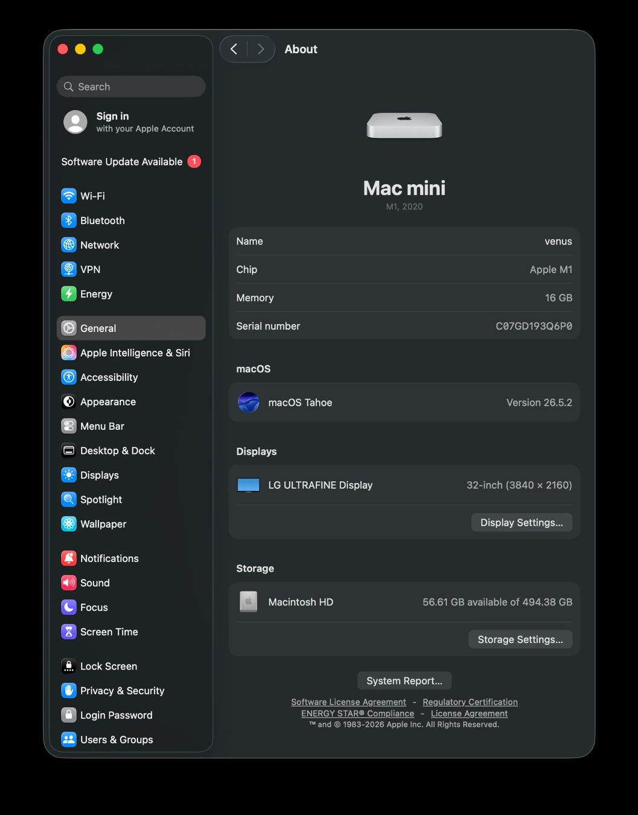Click the Sound speaker icon
The height and width of the screenshot is (815, 638).
69,583
